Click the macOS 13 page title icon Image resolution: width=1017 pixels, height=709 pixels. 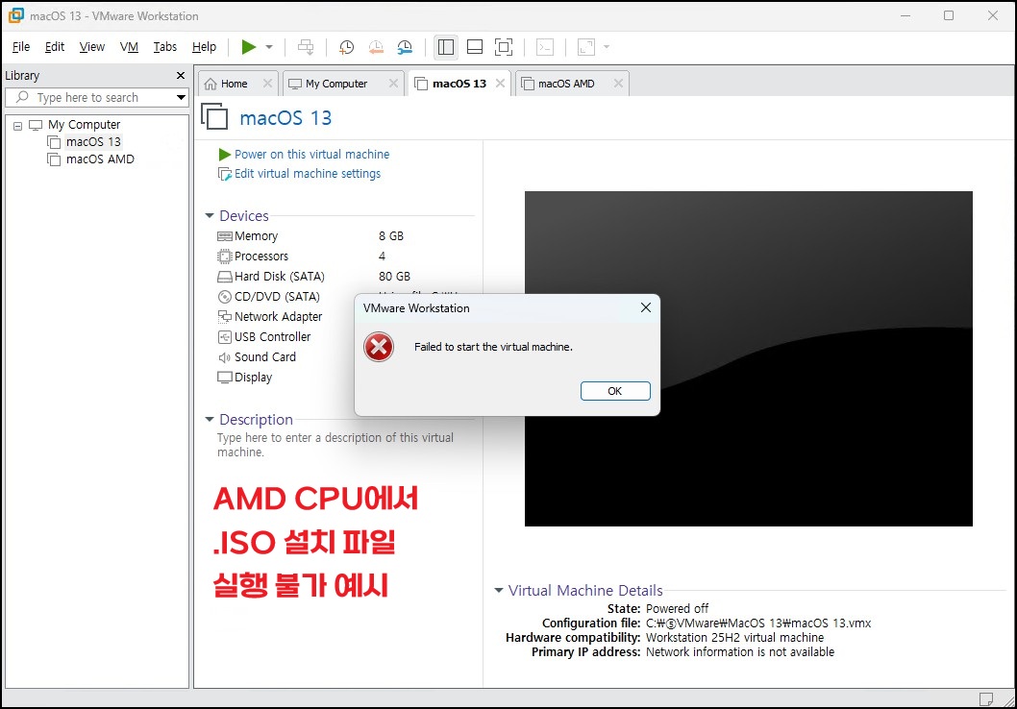pyautogui.click(x=214, y=116)
